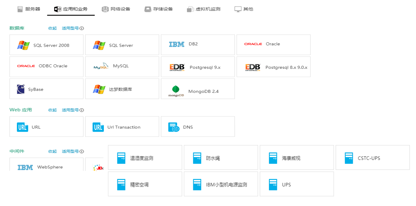Click the info icon next to 中间件 适用型号
This screenshot has width=416, height=206.
[x=82, y=151]
